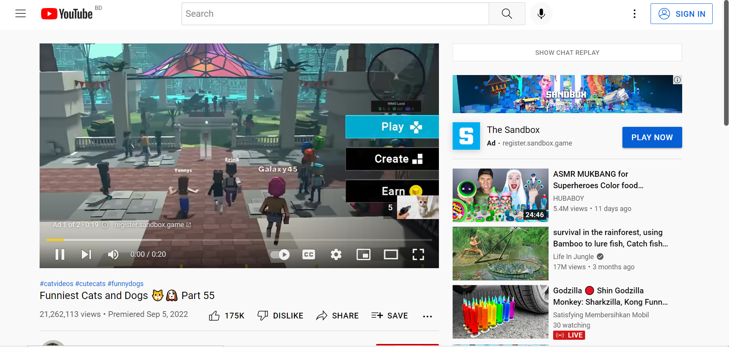Click the Sign In button

[x=681, y=14]
